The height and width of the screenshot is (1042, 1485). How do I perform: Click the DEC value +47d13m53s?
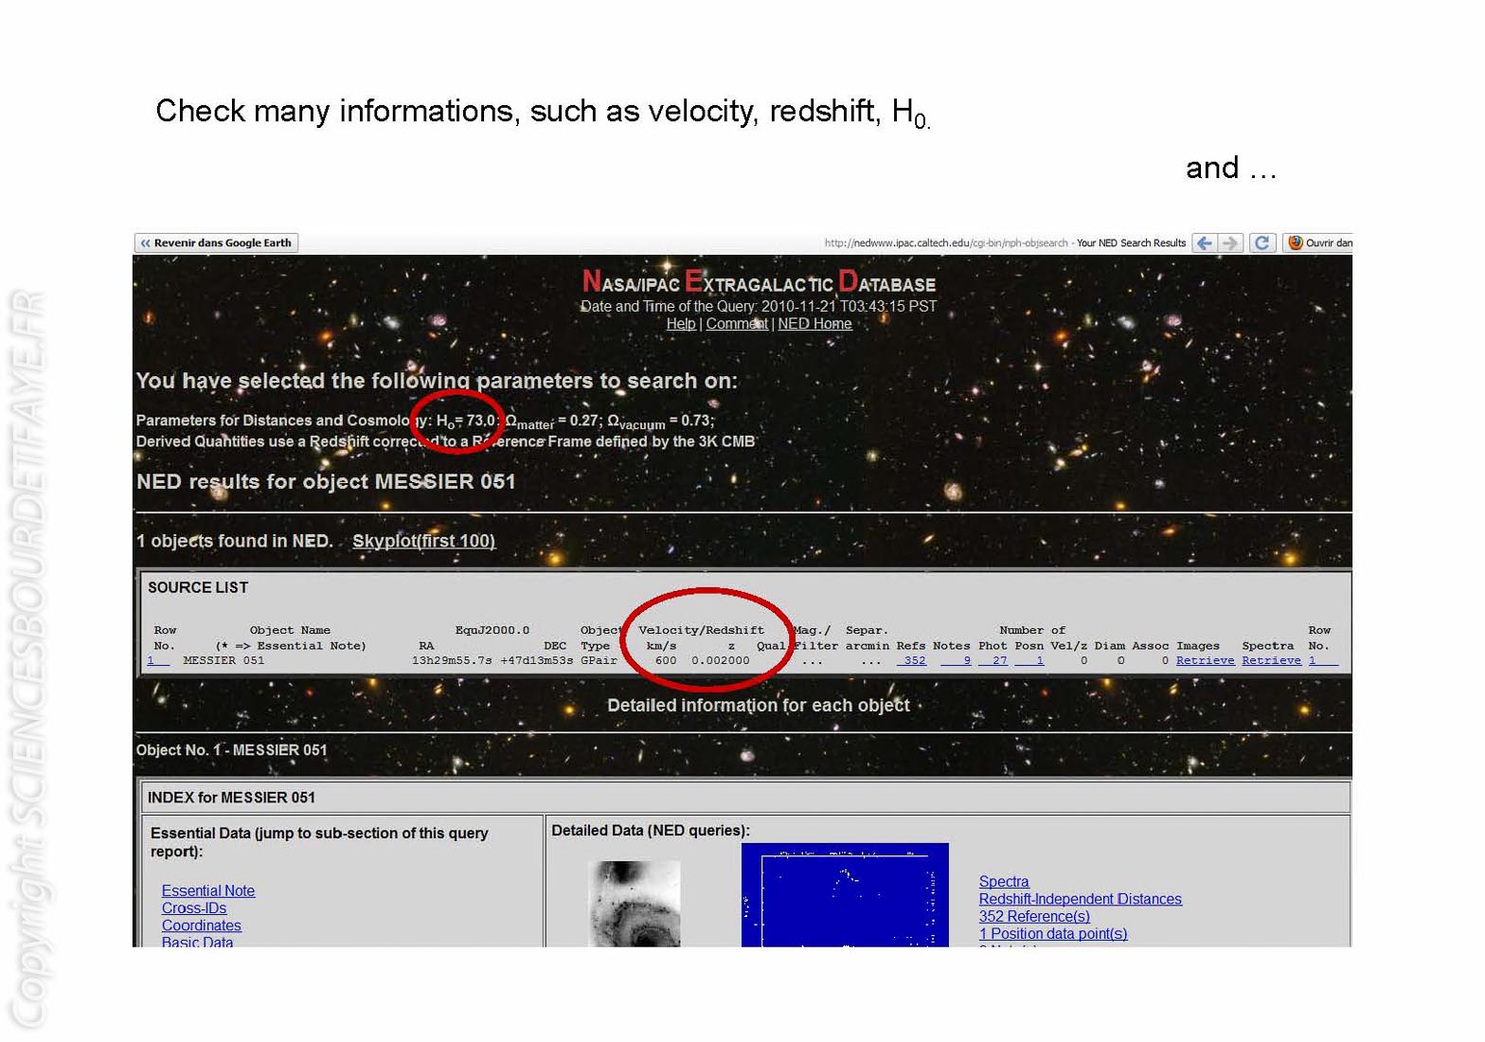(536, 660)
